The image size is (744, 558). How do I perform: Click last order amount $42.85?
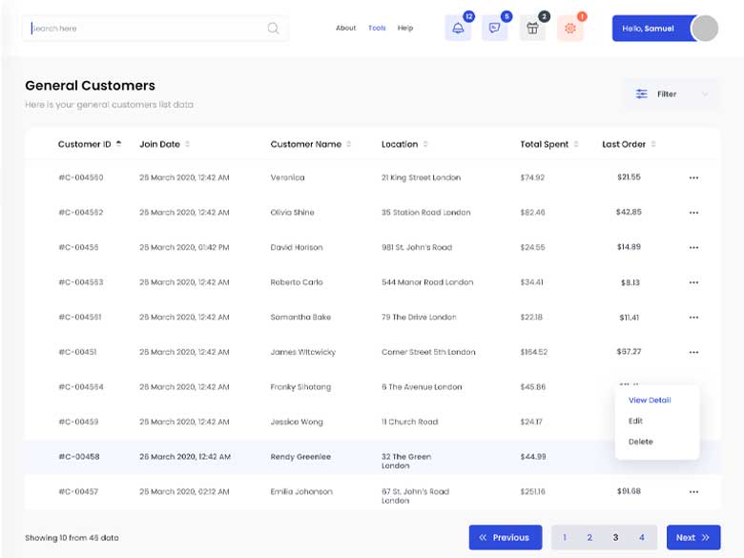click(629, 212)
